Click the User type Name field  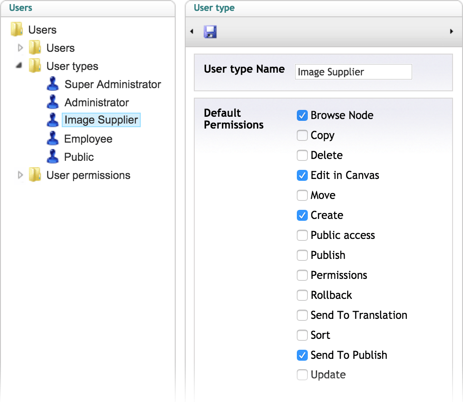click(x=353, y=72)
